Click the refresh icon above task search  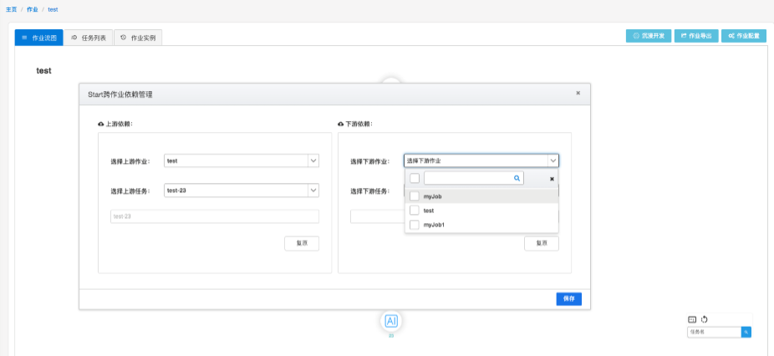coord(705,319)
